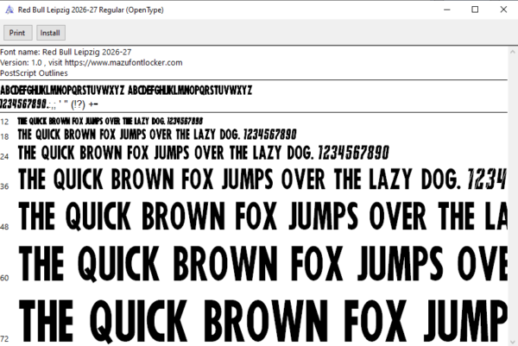Click the 72 point size label
Screen dimensions: 518x346
[4, 339]
